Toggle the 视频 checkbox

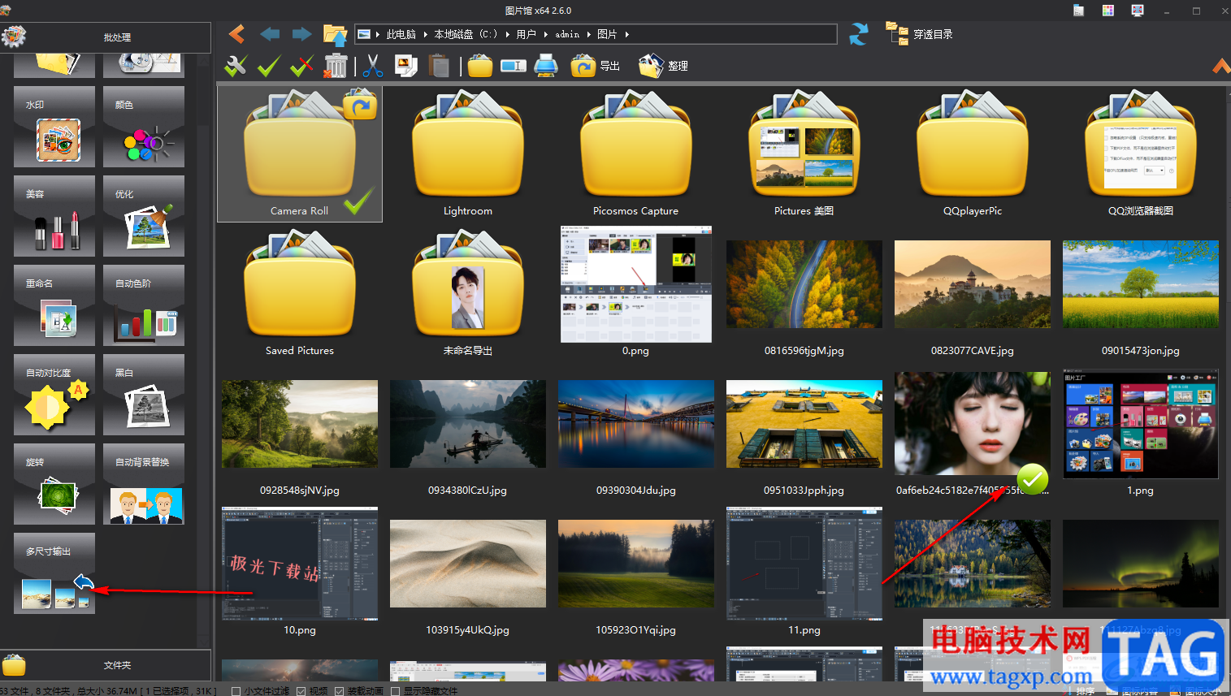coord(301,691)
